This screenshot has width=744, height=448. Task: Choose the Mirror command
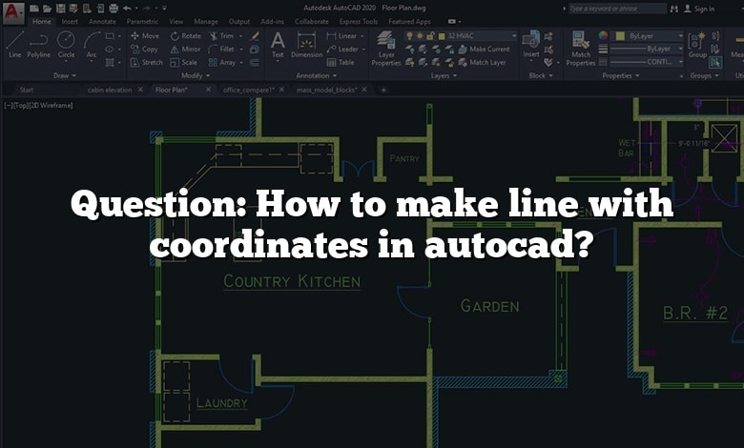185,49
